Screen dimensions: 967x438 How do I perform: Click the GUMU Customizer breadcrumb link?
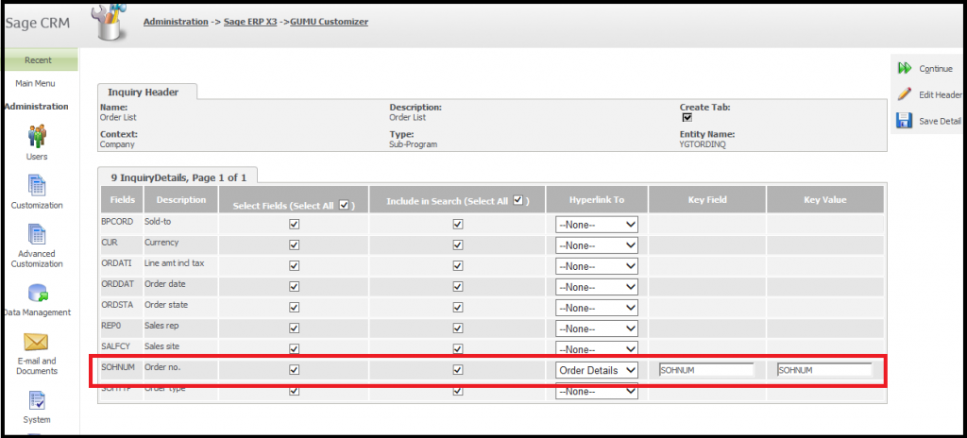tap(330, 22)
